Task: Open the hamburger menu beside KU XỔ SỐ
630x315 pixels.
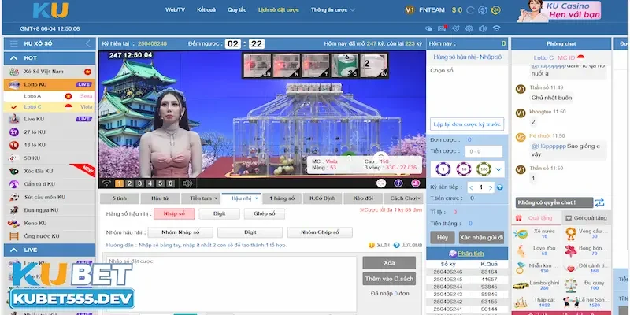Action: (x=14, y=44)
